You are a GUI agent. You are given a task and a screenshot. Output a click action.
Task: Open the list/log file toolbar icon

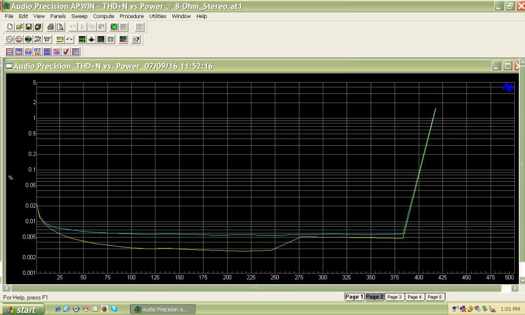click(76, 52)
